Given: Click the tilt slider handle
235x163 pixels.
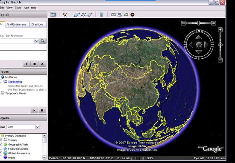Looking at the screenshot, I should 199,23.
